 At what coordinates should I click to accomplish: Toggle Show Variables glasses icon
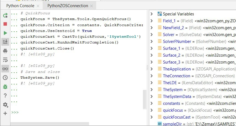5,69
